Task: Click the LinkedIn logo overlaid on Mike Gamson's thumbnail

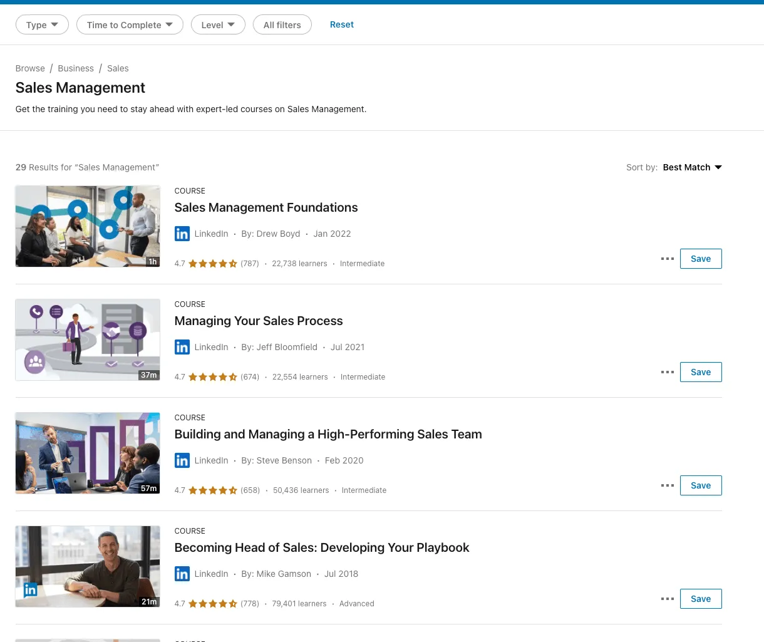Action: tap(30, 589)
